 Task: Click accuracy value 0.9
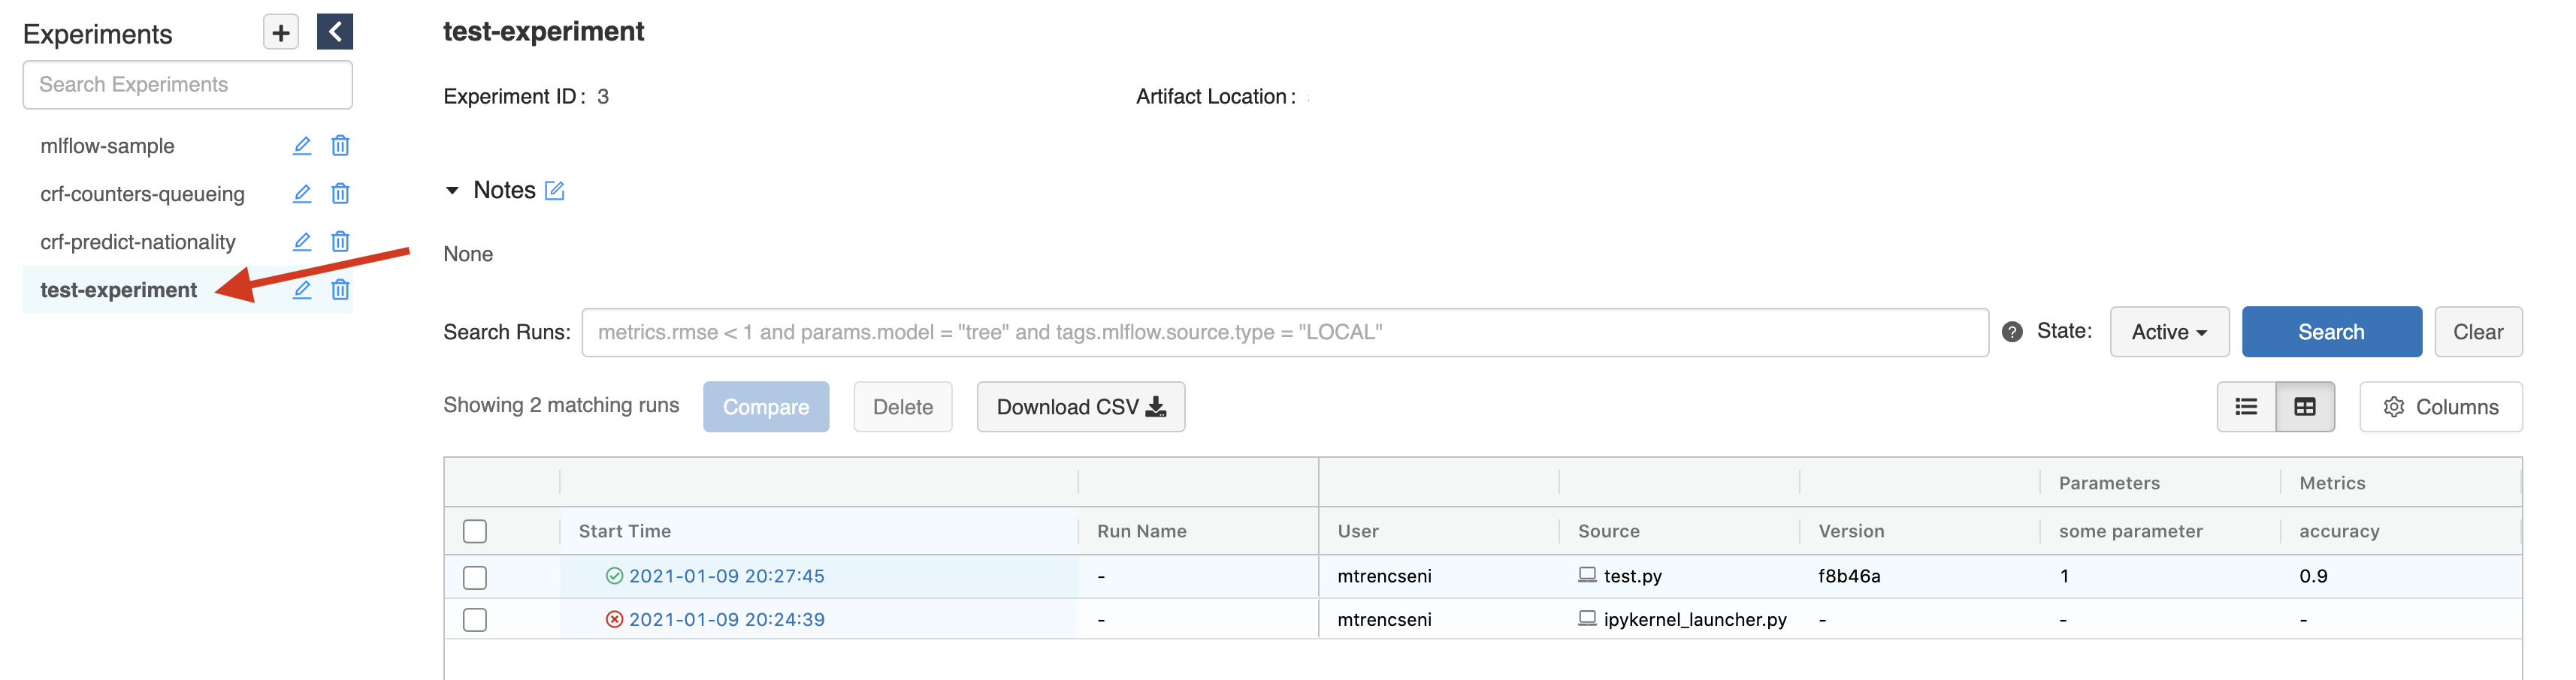2313,576
